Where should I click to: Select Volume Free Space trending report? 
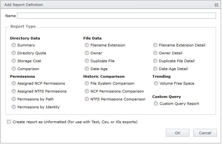click(x=156, y=83)
